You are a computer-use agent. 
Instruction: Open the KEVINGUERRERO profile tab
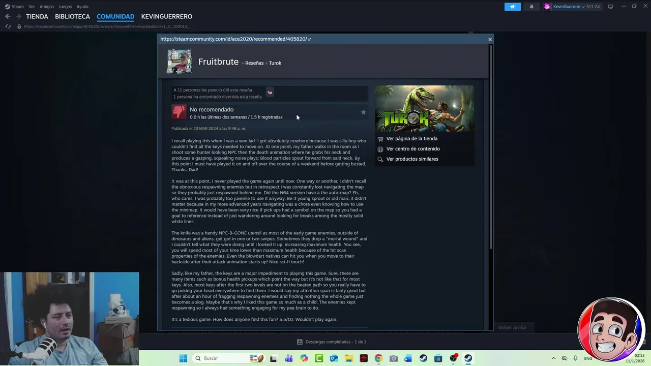click(167, 16)
